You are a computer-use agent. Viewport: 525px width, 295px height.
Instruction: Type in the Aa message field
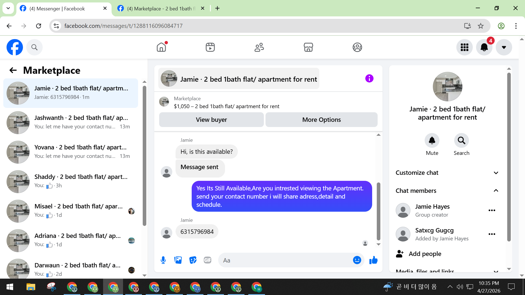286,260
